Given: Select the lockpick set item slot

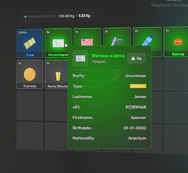Looking at the screenshot, I should [117, 37].
